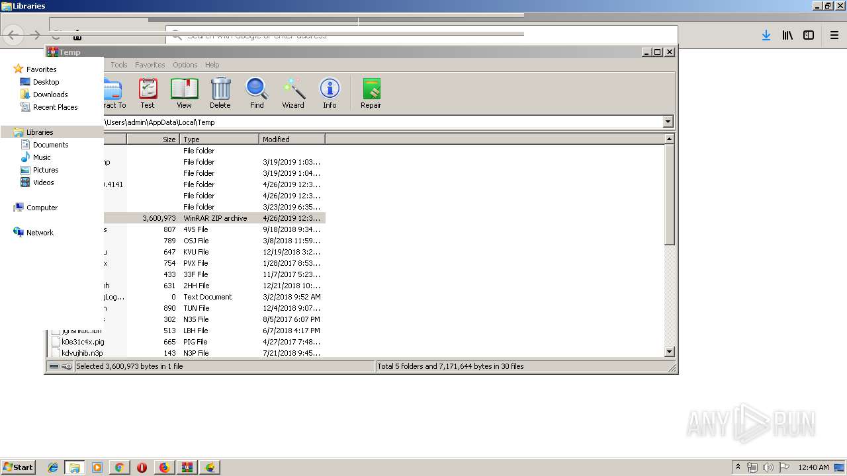Click Firefox forward arrow button
The image size is (847, 476).
tap(36, 36)
